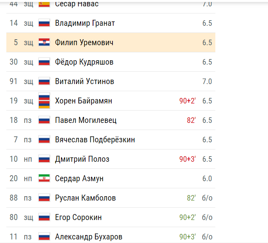Open Вячеслав Подберёзкин player page
The height and width of the screenshot is (243, 268).
(x=95, y=140)
